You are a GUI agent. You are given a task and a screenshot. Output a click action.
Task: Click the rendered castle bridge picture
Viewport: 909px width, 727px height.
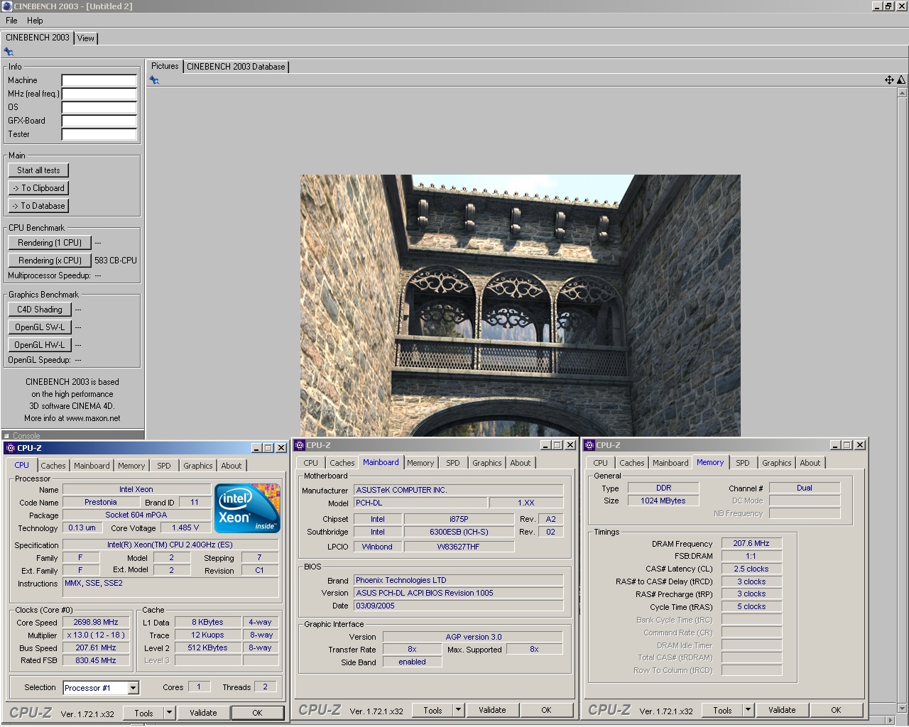(520, 305)
